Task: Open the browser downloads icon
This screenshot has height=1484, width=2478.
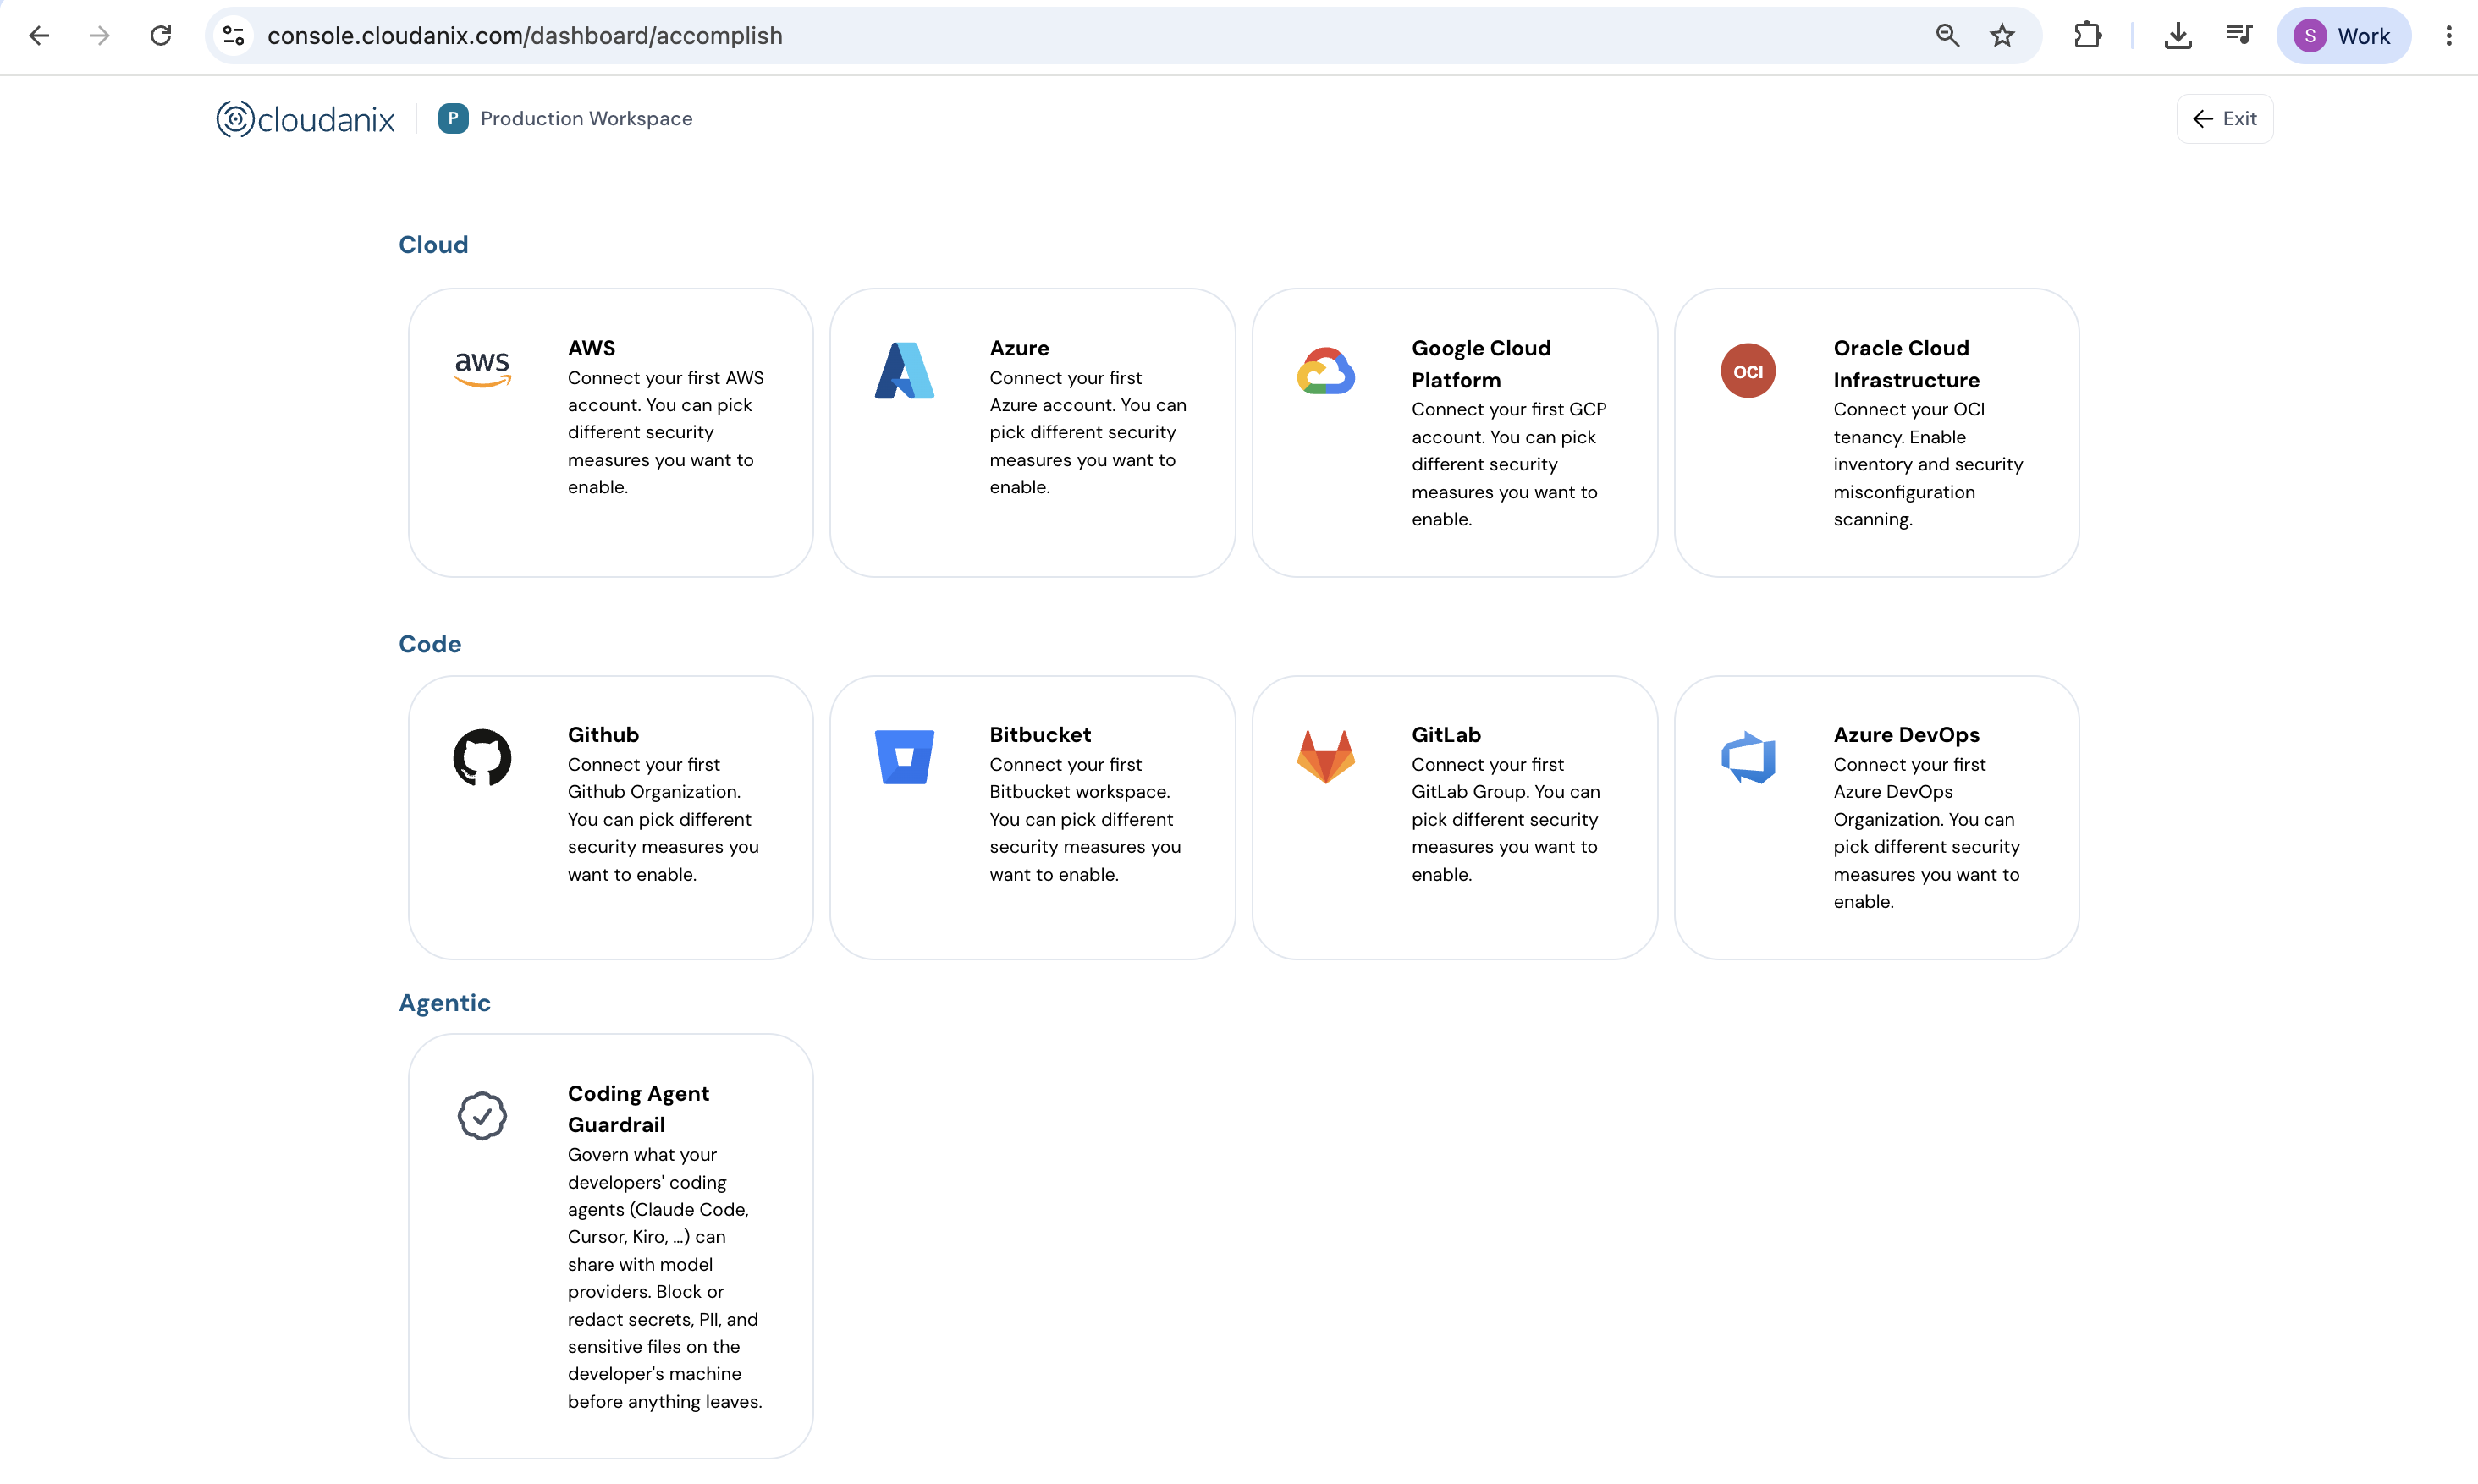Action: coord(2178,36)
